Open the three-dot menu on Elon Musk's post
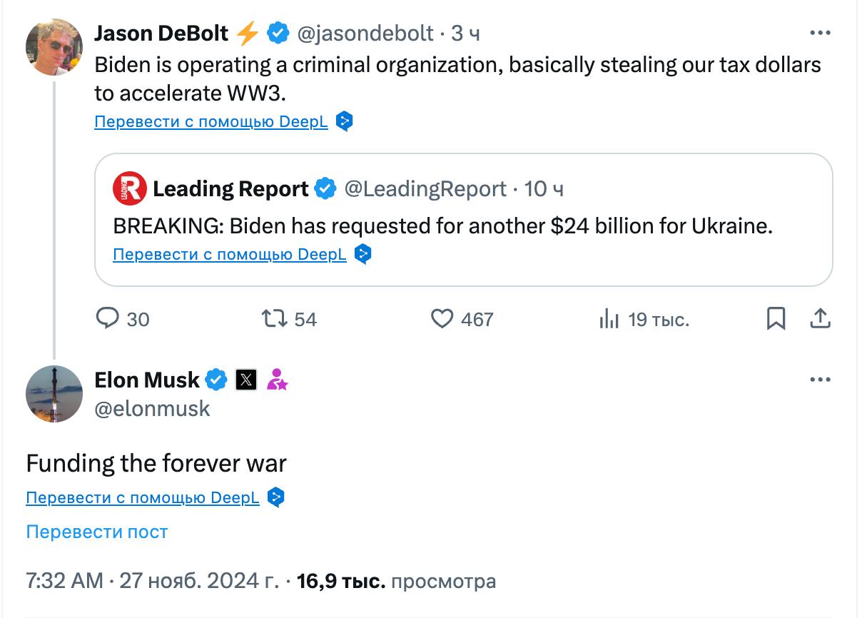The width and height of the screenshot is (862, 618). 821,380
